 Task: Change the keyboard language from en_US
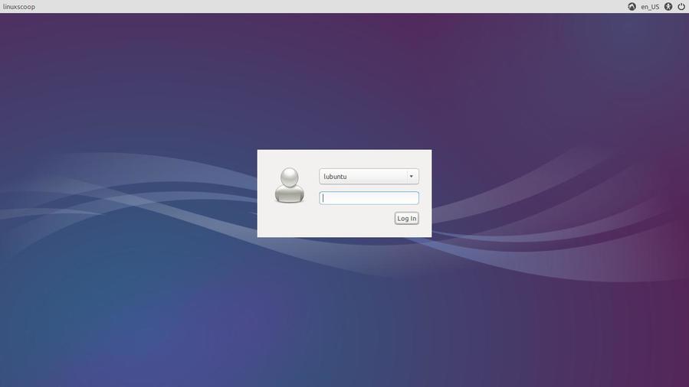pyautogui.click(x=650, y=7)
